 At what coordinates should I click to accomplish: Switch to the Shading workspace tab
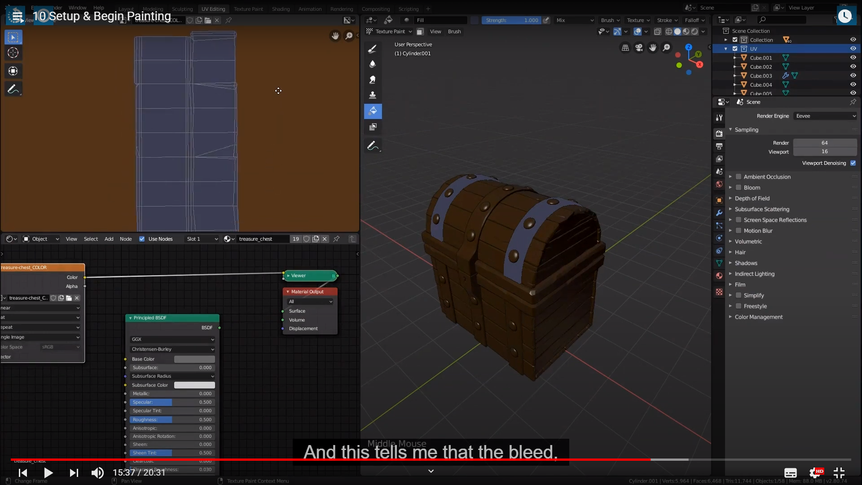click(281, 9)
